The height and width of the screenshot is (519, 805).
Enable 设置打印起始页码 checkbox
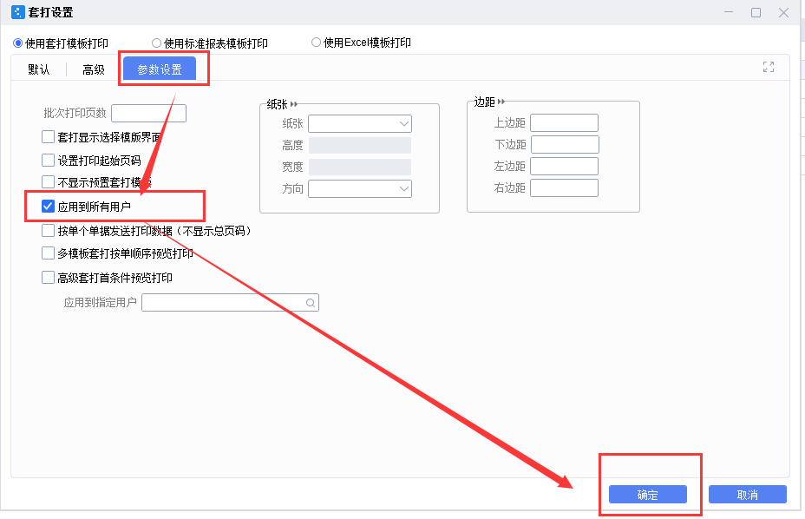coord(48,161)
